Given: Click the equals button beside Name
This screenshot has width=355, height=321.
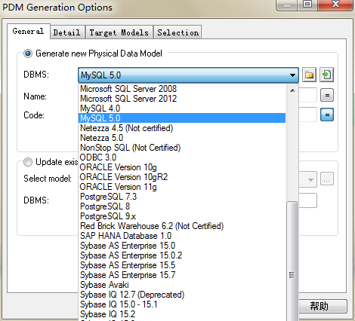Looking at the screenshot, I should tap(327, 95).
